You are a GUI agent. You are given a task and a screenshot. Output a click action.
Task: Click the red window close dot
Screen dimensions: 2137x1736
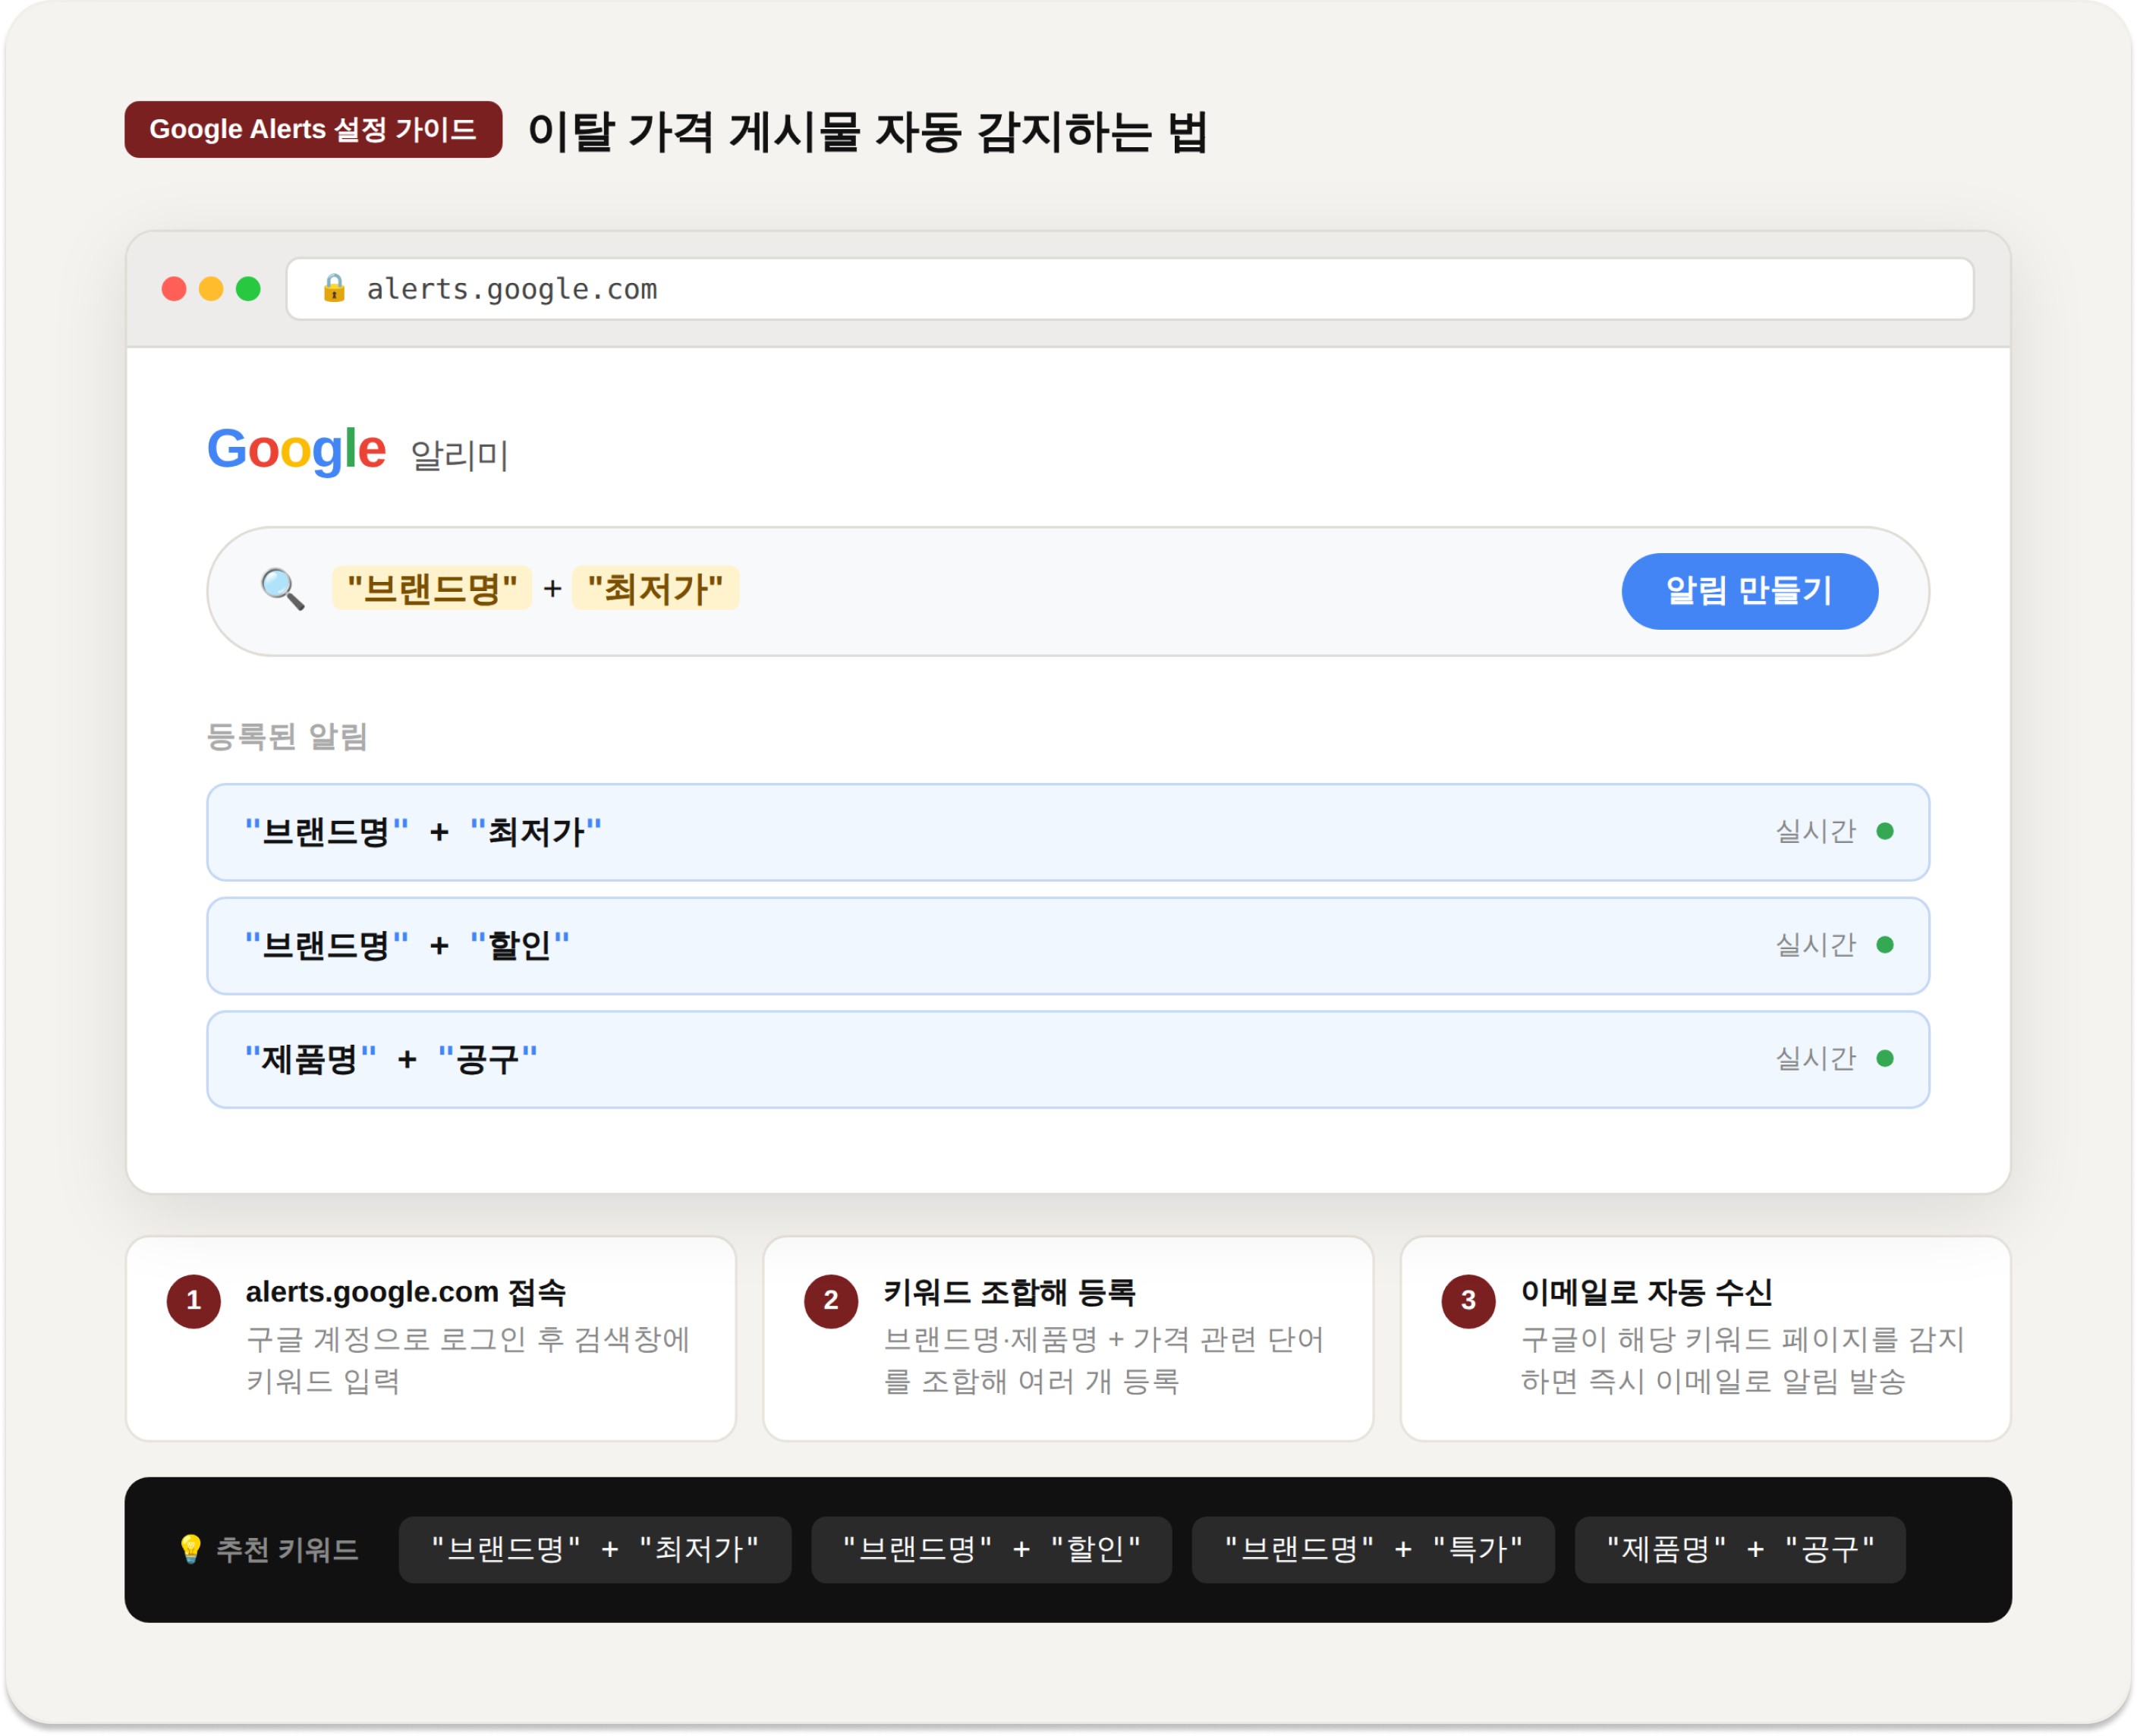[x=174, y=289]
